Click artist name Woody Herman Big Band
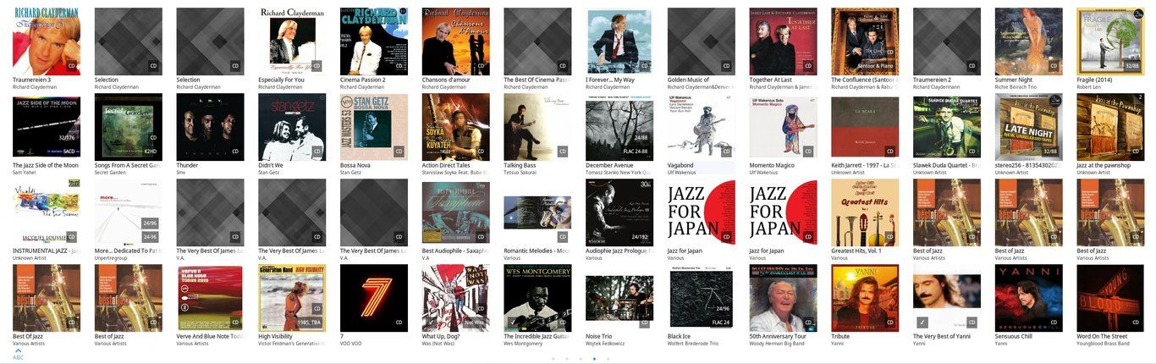The height and width of the screenshot is (364, 1156). pos(776,343)
